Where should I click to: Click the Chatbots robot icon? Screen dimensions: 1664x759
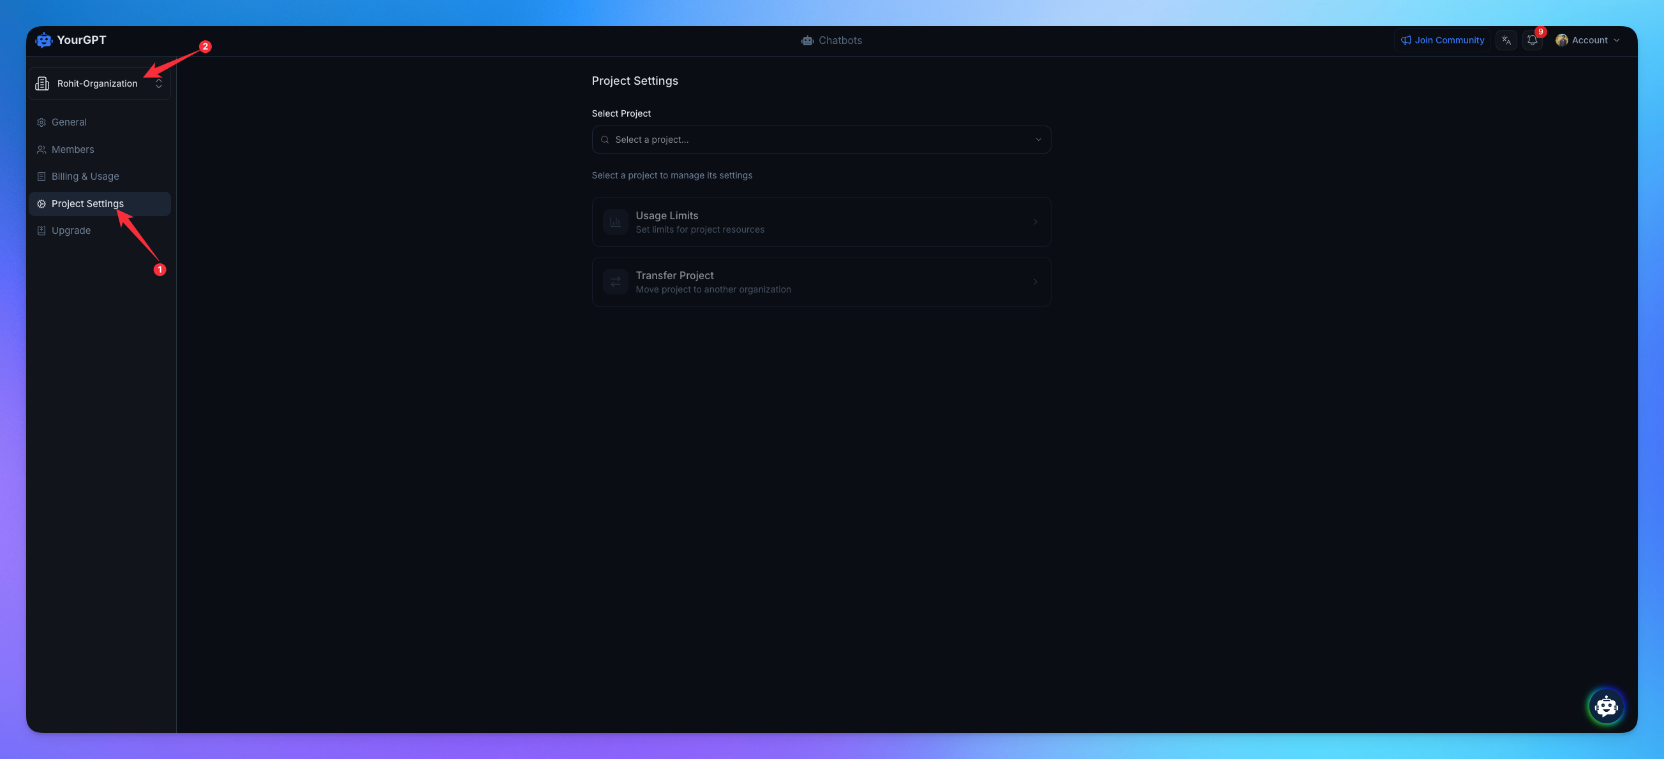click(x=807, y=41)
